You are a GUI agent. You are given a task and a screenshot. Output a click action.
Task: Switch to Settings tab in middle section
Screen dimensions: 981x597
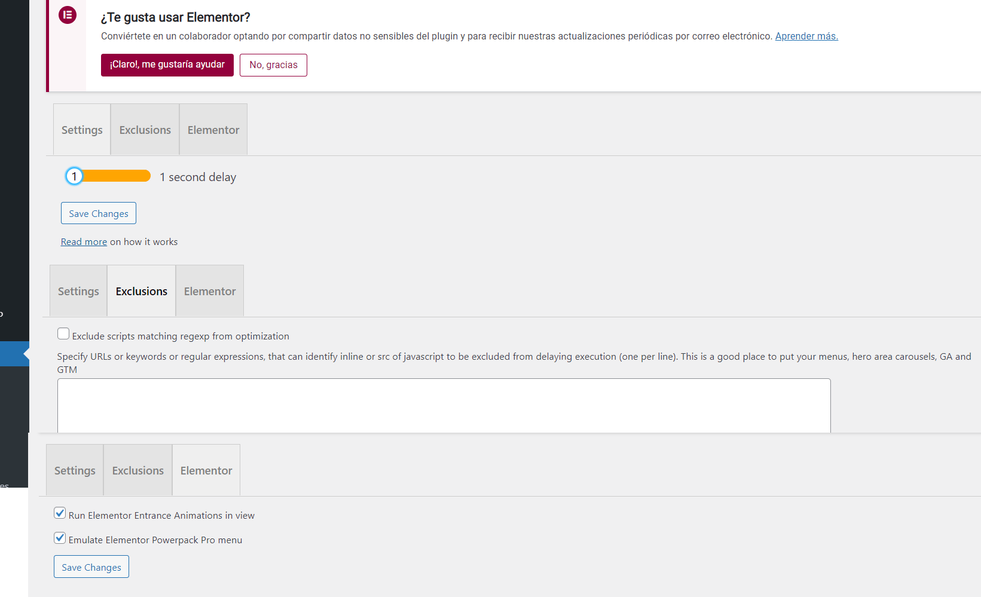78,291
